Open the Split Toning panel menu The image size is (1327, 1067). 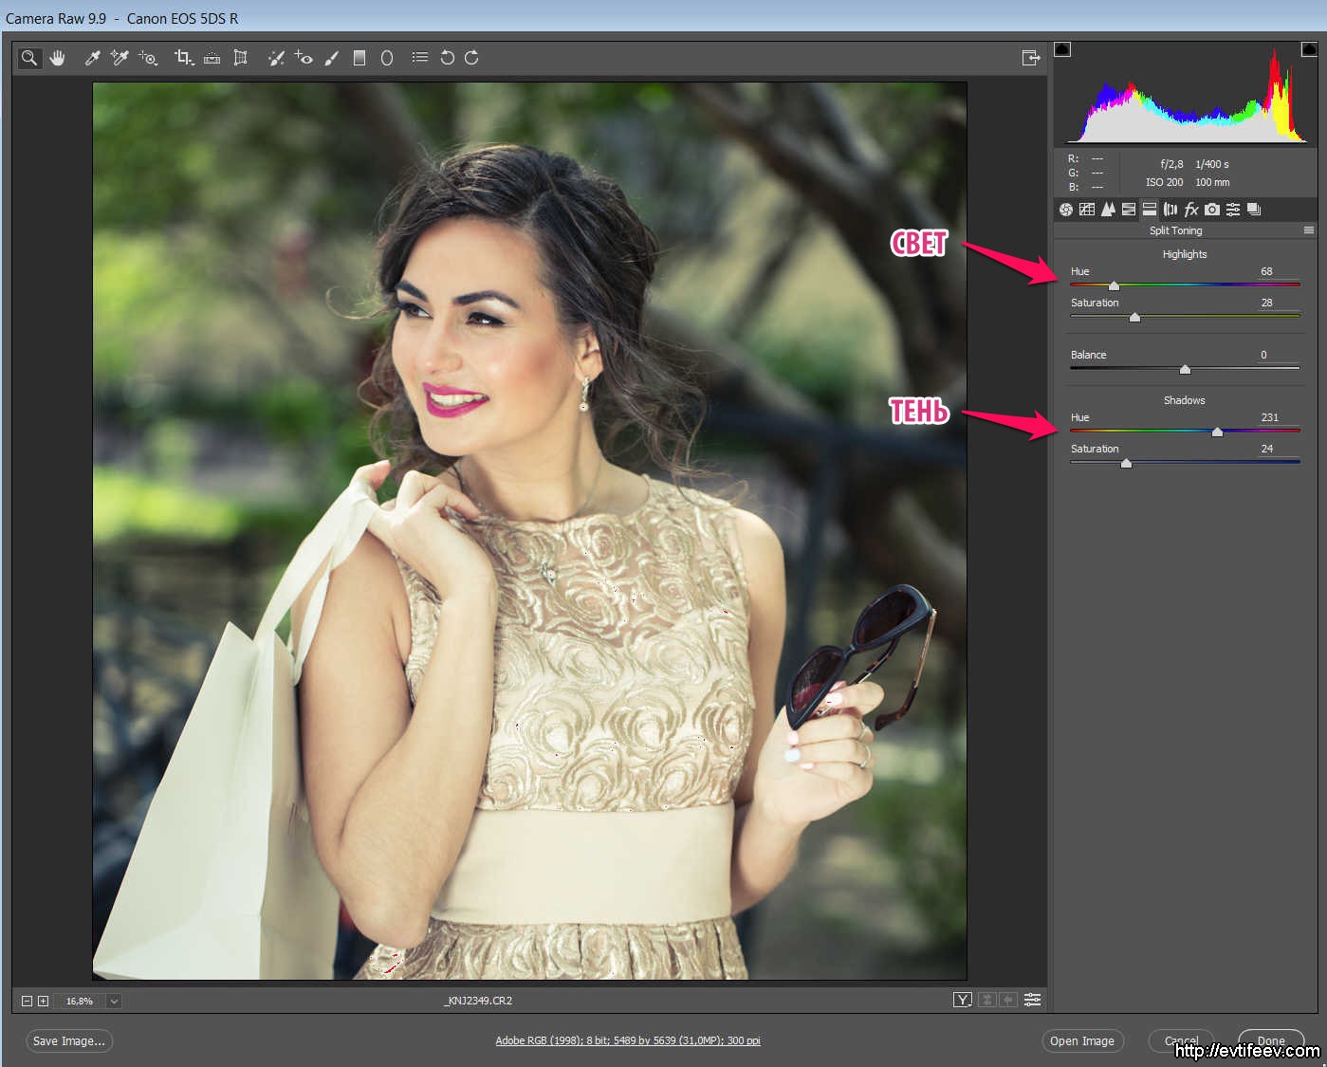pyautogui.click(x=1309, y=230)
